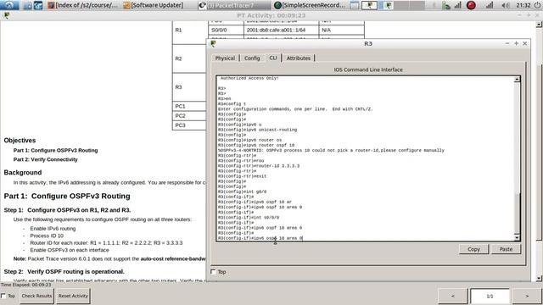The image size is (543, 305).
Task: Click CLI scrollbar up arrow
Action: pyautogui.click(x=517, y=80)
